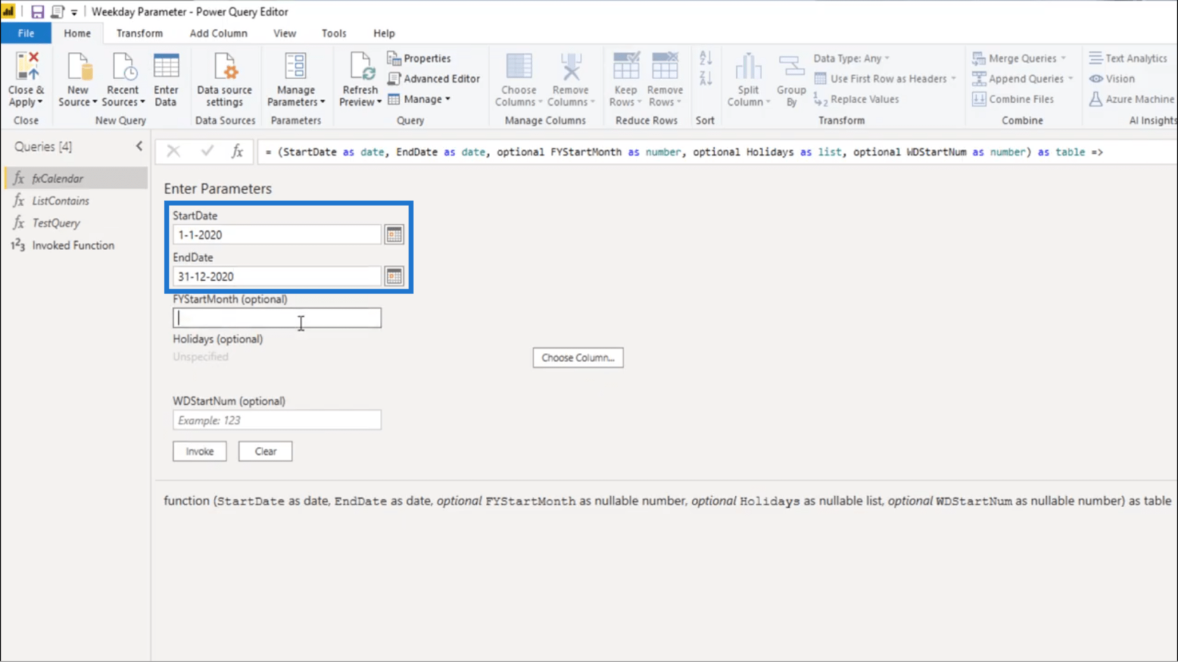Open Text Analytics
The image size is (1178, 662).
(1128, 58)
